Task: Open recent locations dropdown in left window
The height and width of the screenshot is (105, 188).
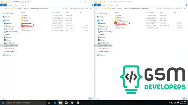Action: (9, 8)
